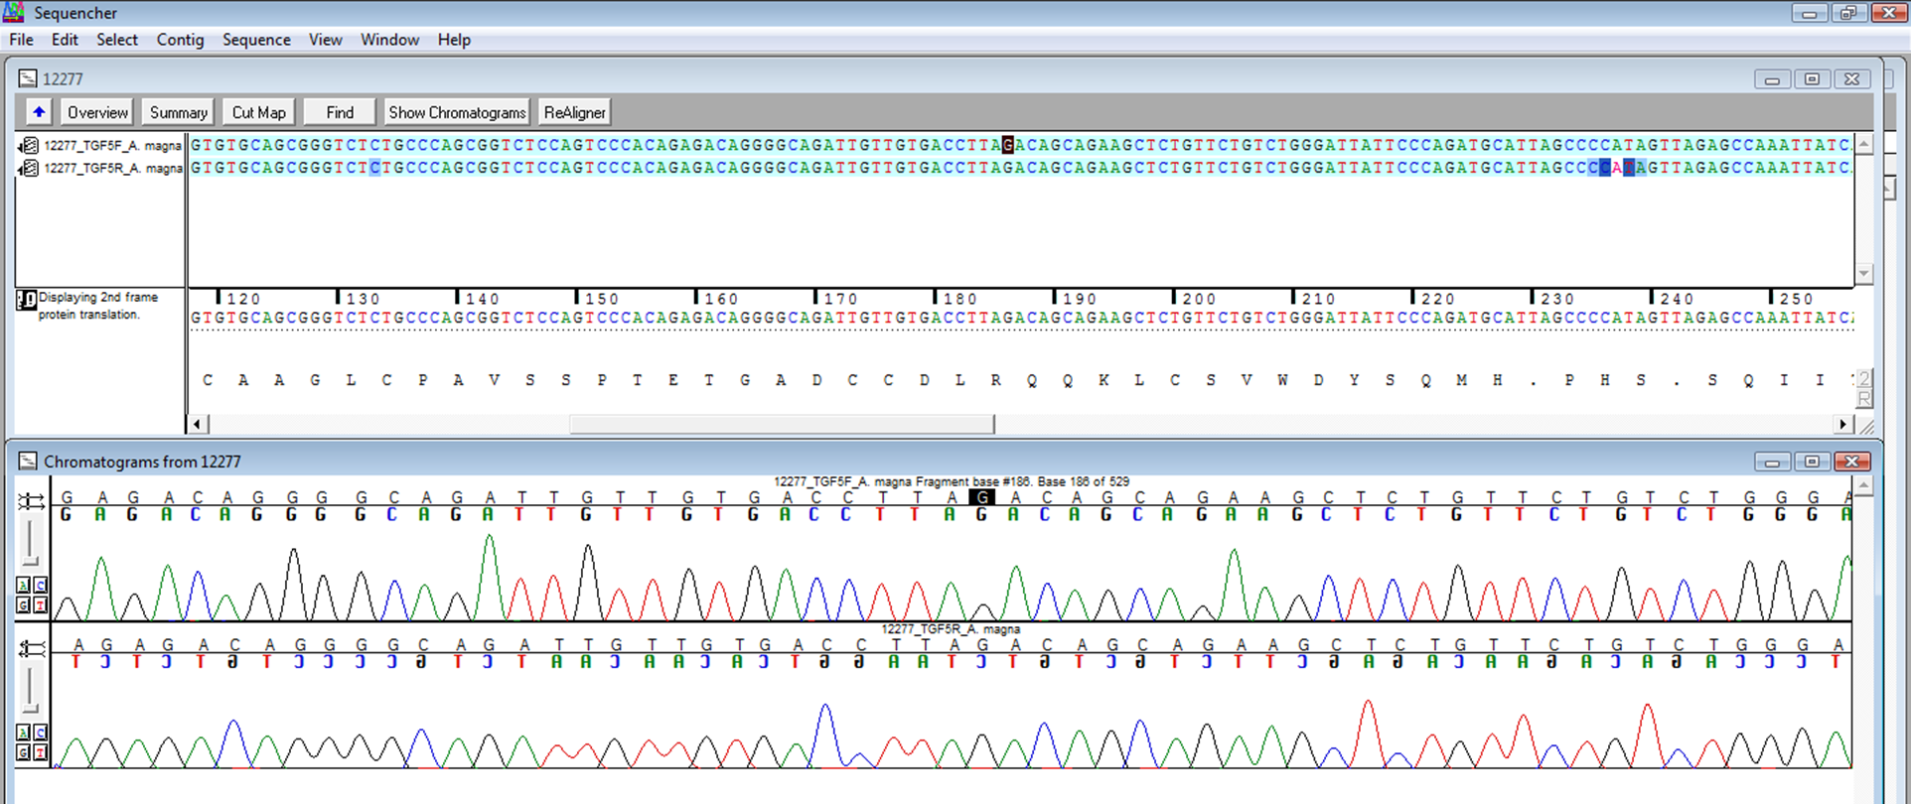Click the 12277_TGF5F_A. magna sequence icon
This screenshot has width=1911, height=804.
30,146
